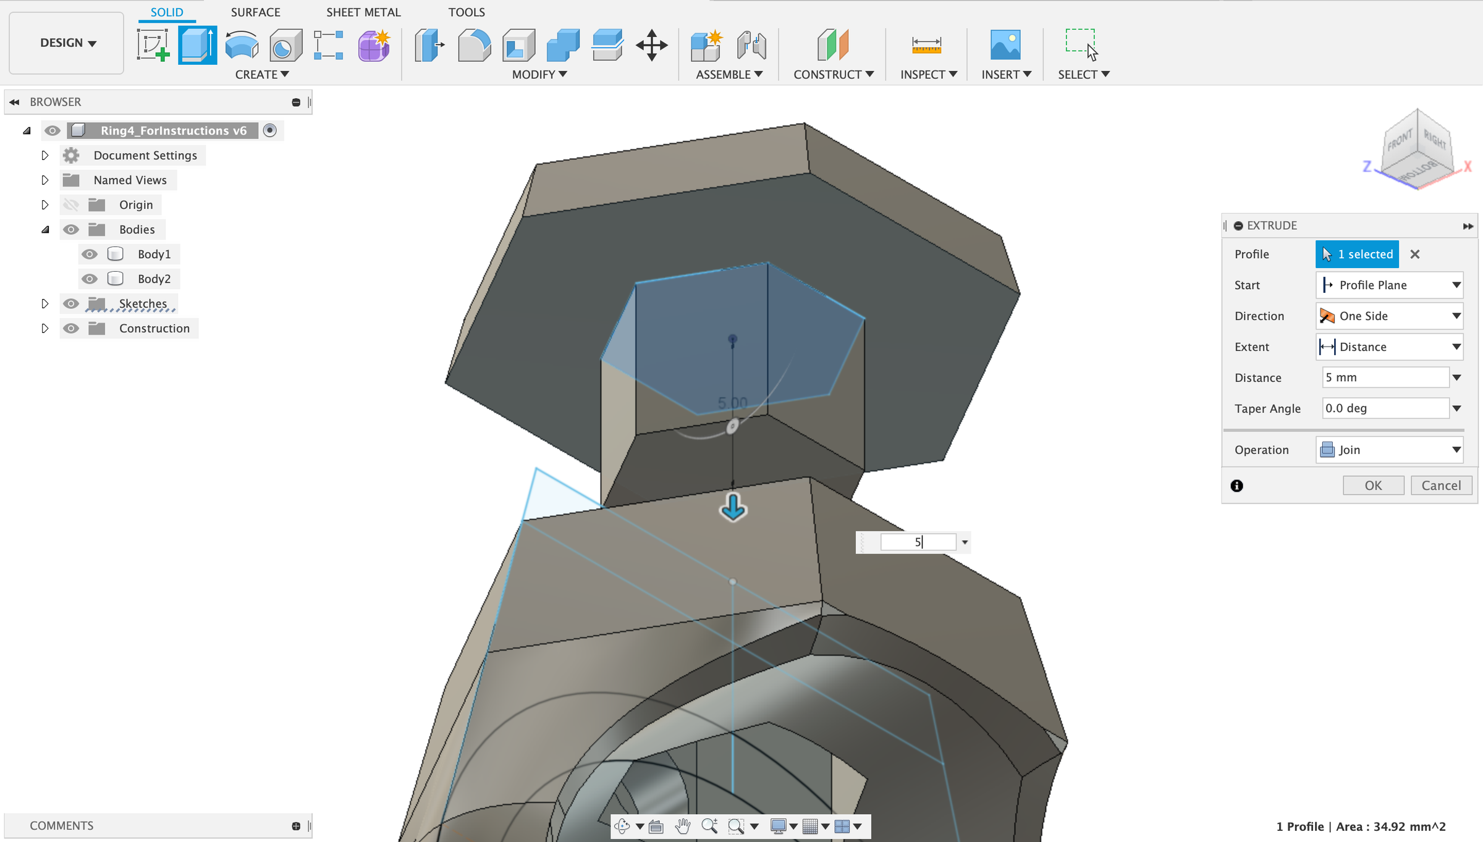1483x842 pixels.
Task: Open the Operation dropdown set to Join
Action: pos(1389,450)
